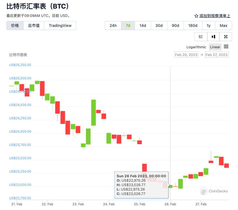Edit the Feb 27, 2023 end date
This screenshot has width=238, height=210.
pos(217,55)
